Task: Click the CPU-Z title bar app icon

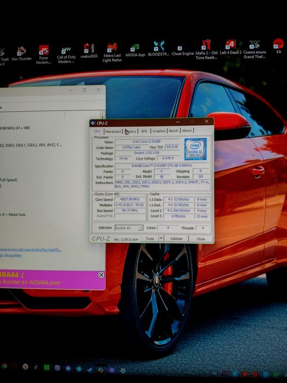Action: coord(93,123)
